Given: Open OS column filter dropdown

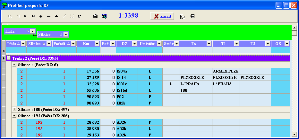Looking at the screenshot, I should point(287,44).
